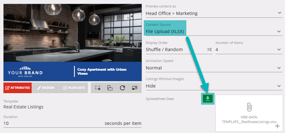Click the overlapping layers icon

tap(110, 88)
